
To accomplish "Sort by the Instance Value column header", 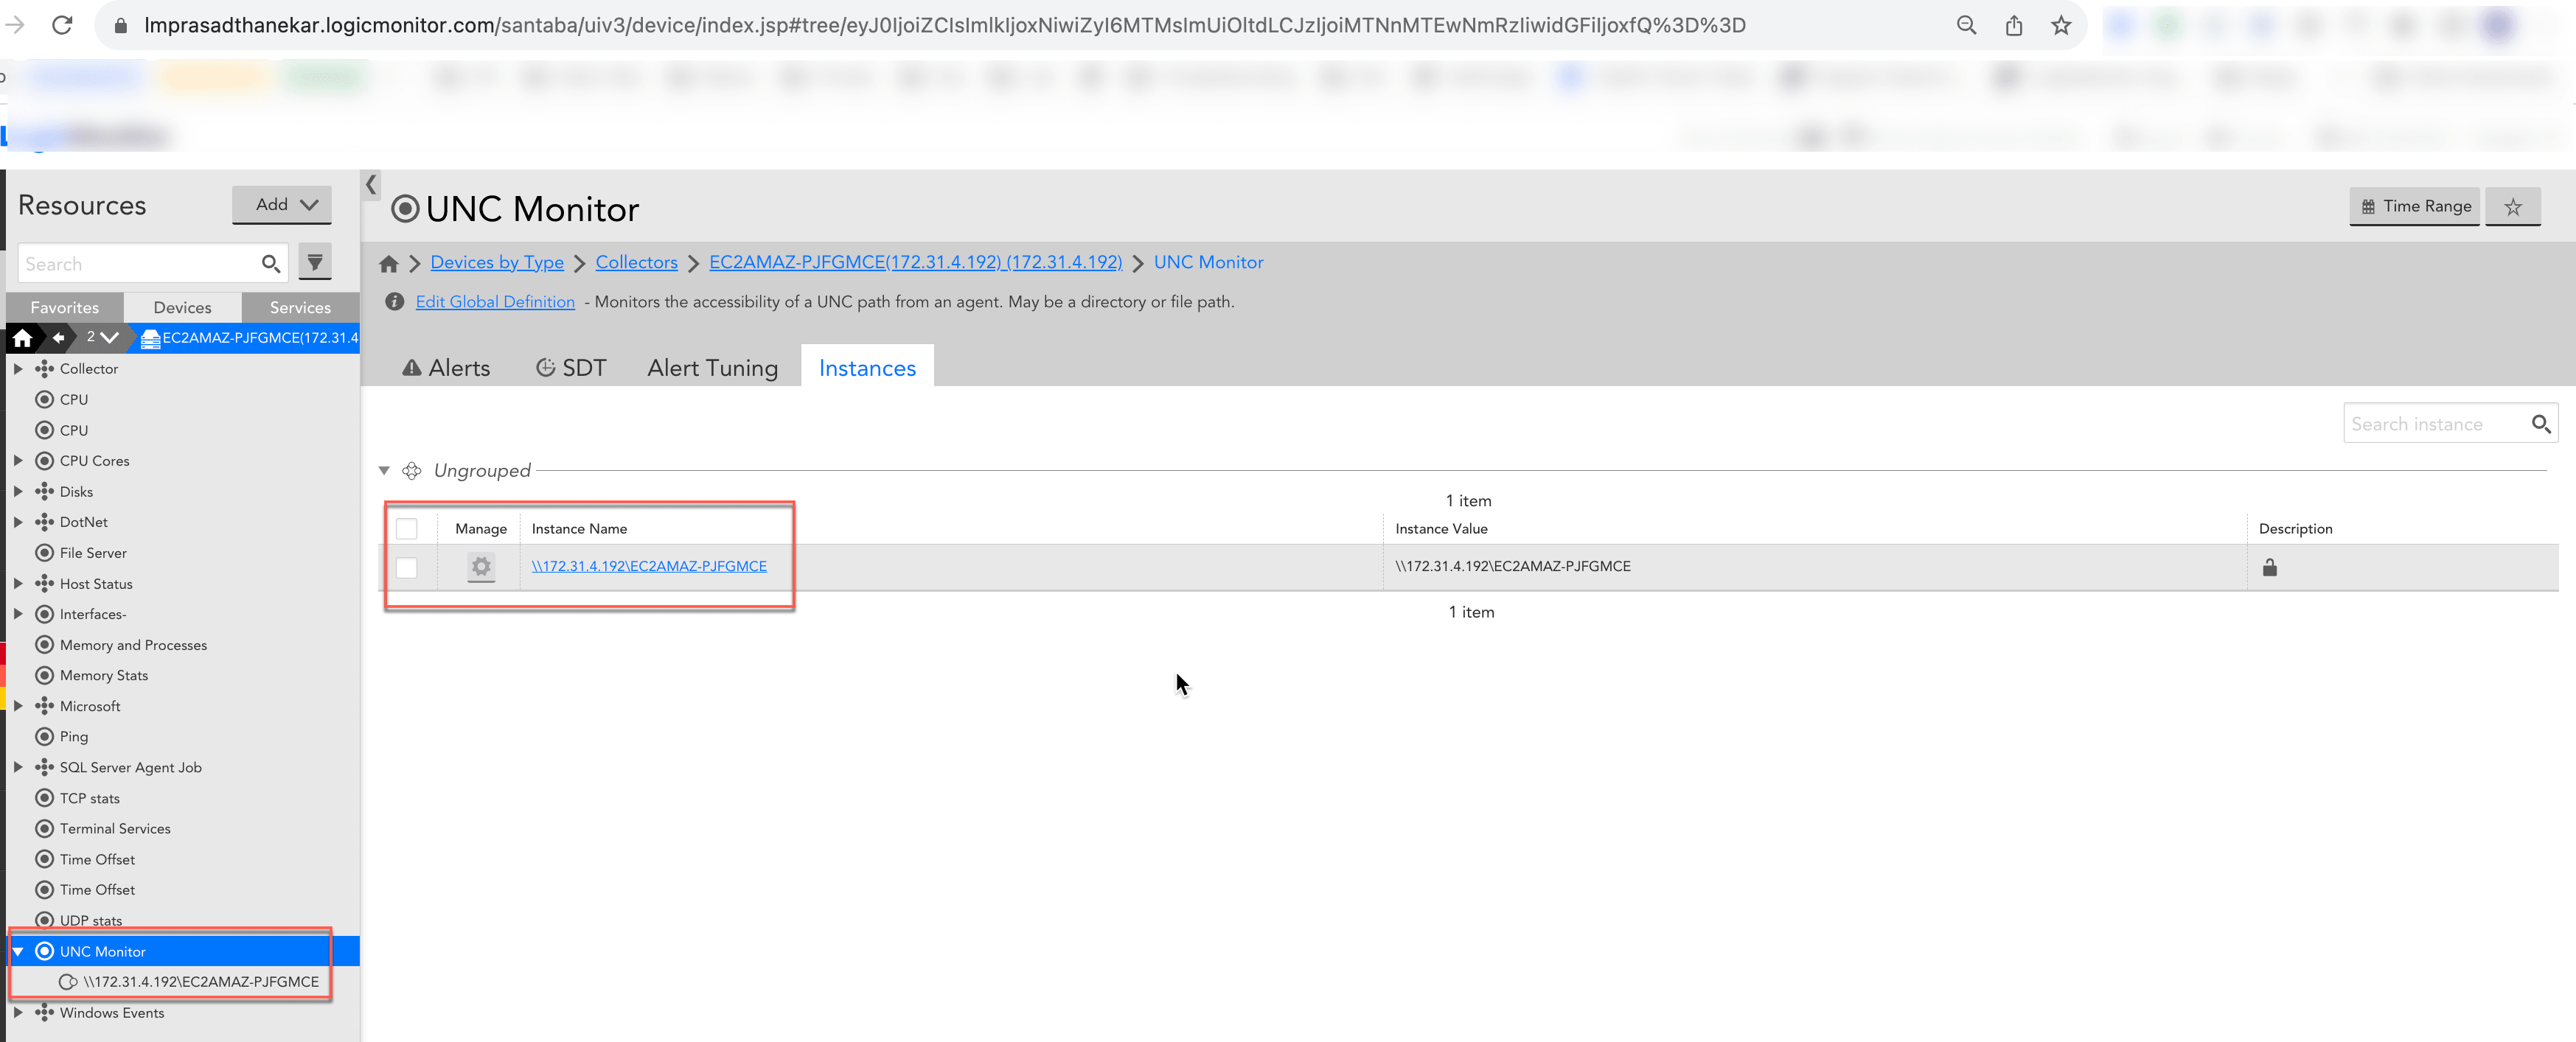I will tap(1441, 529).
